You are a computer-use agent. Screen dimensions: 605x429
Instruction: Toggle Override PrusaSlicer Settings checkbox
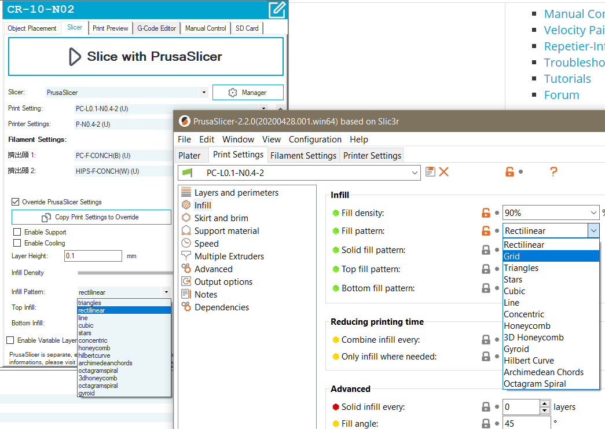click(16, 202)
